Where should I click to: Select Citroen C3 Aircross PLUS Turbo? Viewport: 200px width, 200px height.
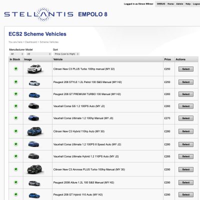(186, 169)
